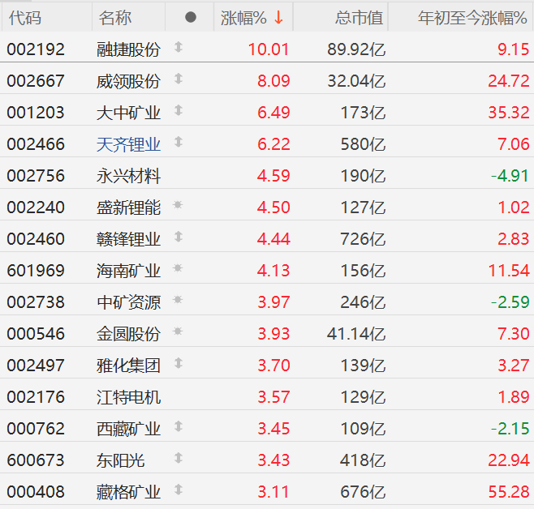Select stock name 海南矿业
The height and width of the screenshot is (509, 534).
128,271
